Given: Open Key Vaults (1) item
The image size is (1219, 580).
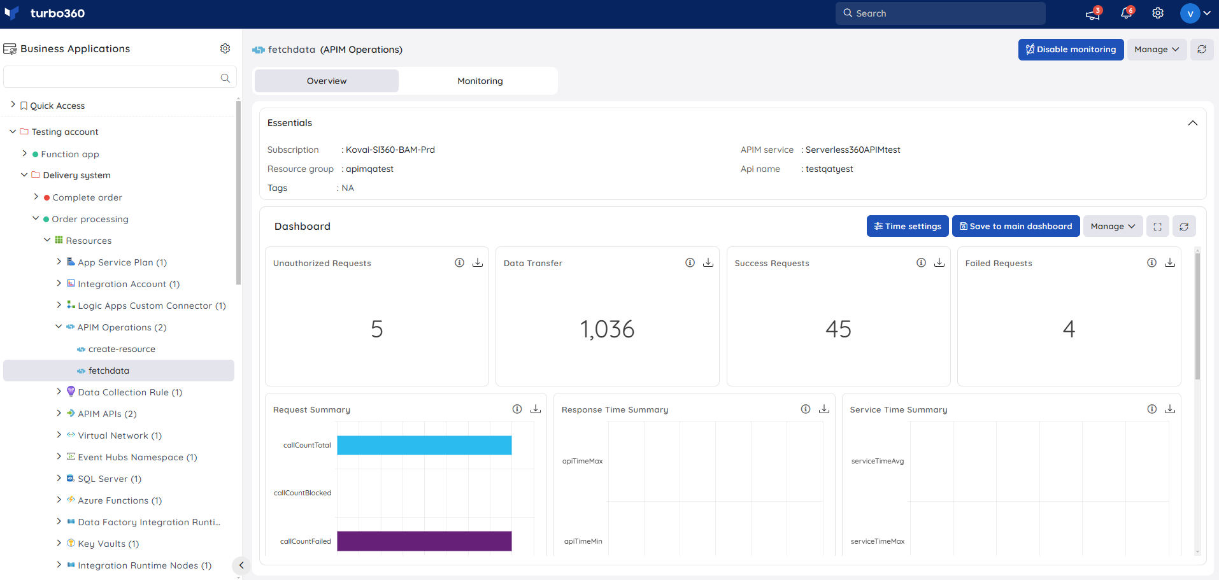Looking at the screenshot, I should coord(108,544).
